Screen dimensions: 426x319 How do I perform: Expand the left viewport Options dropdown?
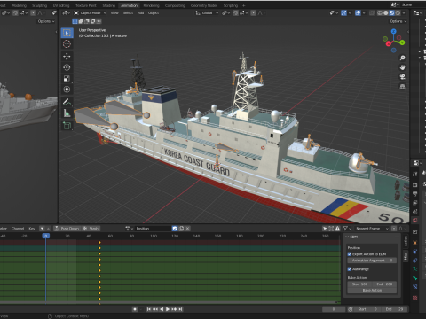point(46,21)
